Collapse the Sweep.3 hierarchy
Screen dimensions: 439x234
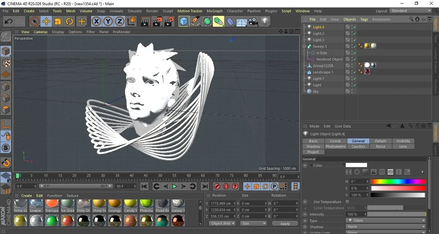point(304,46)
